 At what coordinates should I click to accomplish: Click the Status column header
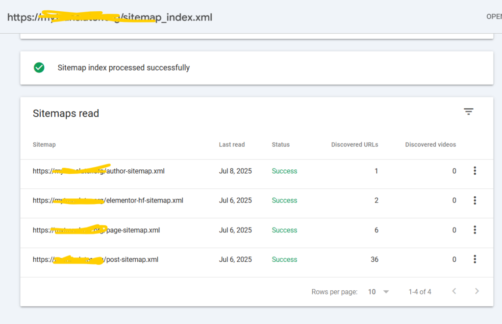(281, 144)
